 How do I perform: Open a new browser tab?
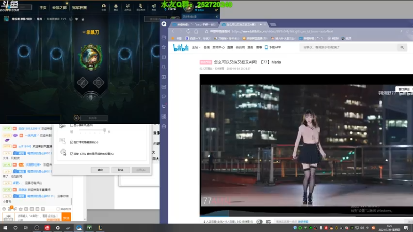273,24
